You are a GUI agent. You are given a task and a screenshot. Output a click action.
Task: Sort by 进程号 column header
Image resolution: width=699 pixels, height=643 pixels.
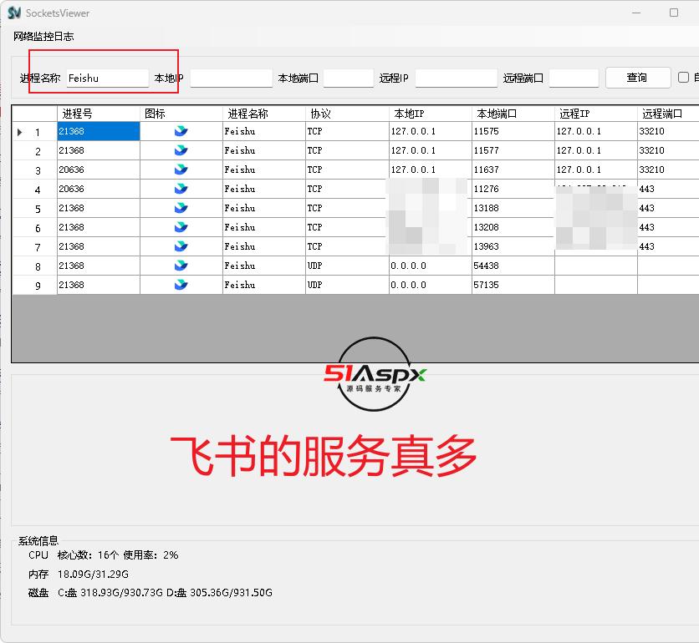pyautogui.click(x=99, y=114)
